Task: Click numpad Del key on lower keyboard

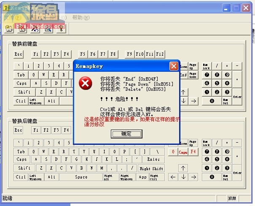Action: tap(227, 177)
